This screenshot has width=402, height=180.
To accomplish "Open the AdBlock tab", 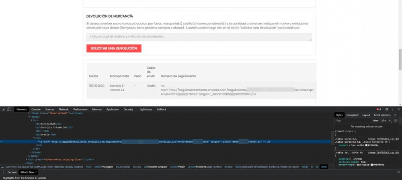I will (162, 109).
